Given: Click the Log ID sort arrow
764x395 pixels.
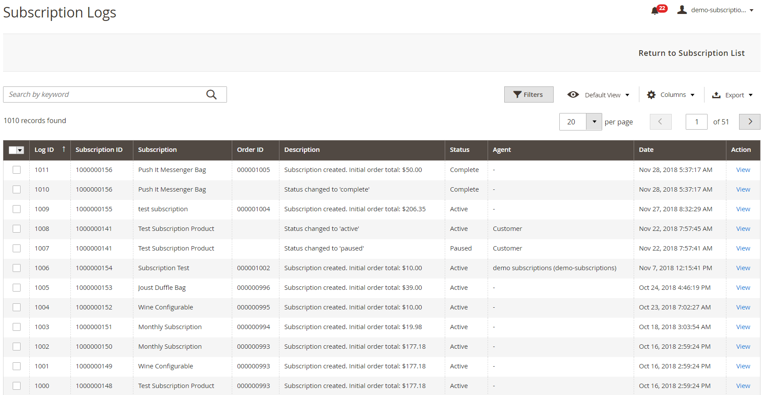Looking at the screenshot, I should 64,149.
